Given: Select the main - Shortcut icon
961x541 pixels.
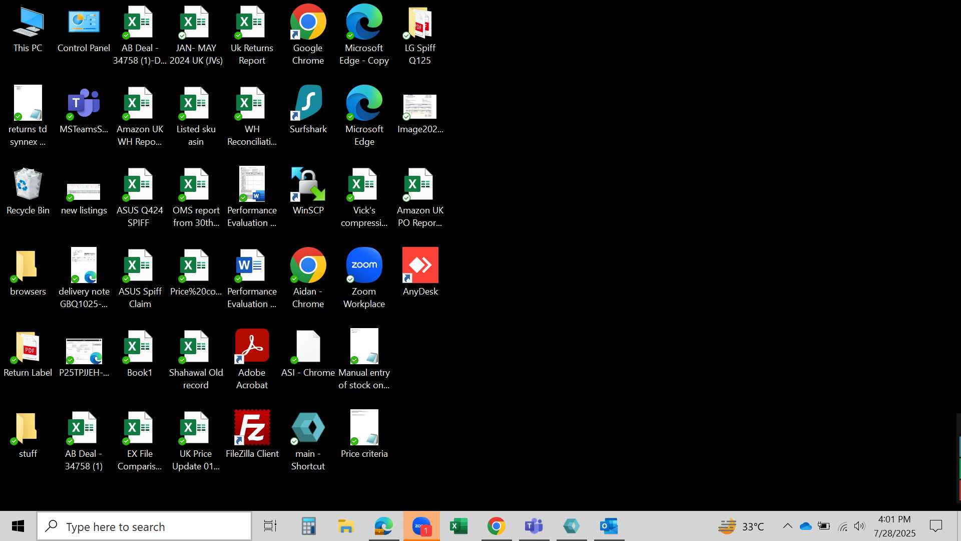Looking at the screenshot, I should coord(308,441).
